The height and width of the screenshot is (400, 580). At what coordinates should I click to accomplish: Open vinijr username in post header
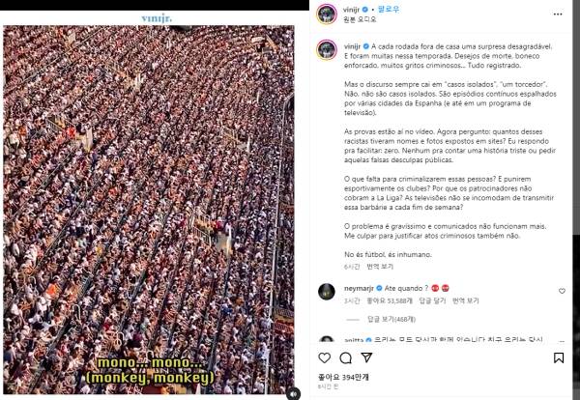point(351,10)
